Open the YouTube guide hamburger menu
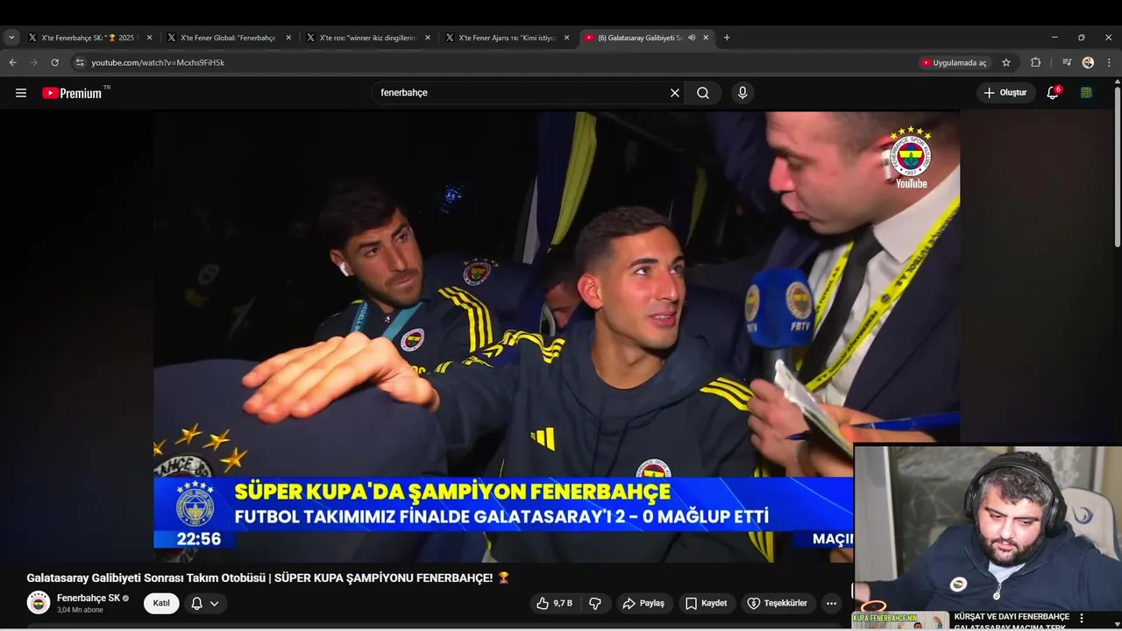1122x631 pixels. point(21,93)
